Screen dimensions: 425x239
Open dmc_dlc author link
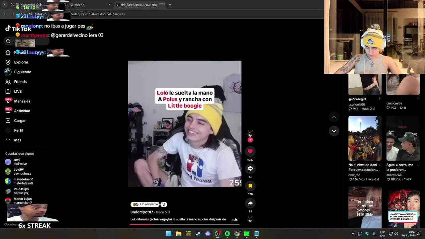pyautogui.click(x=354, y=175)
